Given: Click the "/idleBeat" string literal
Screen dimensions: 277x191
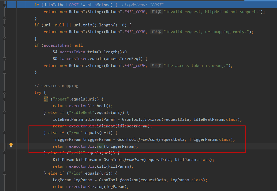Looking at the screenshot, I should [82, 113].
